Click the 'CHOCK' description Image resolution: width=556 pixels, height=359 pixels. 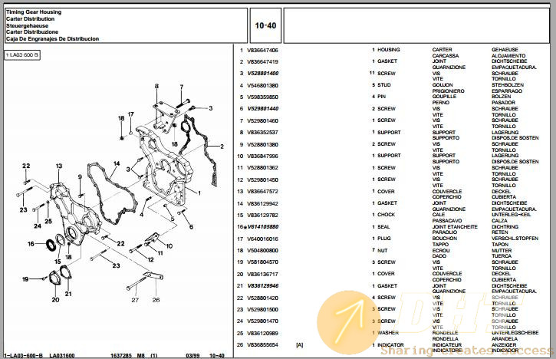point(387,215)
